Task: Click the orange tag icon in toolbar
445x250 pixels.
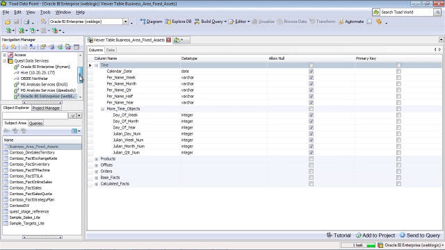Action: [x=378, y=22]
